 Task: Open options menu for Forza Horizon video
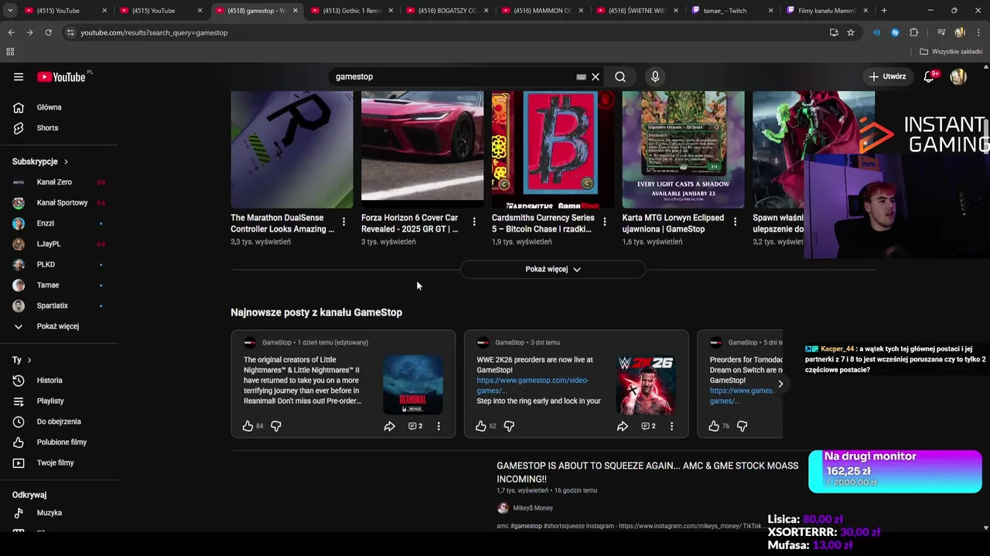pos(474,222)
